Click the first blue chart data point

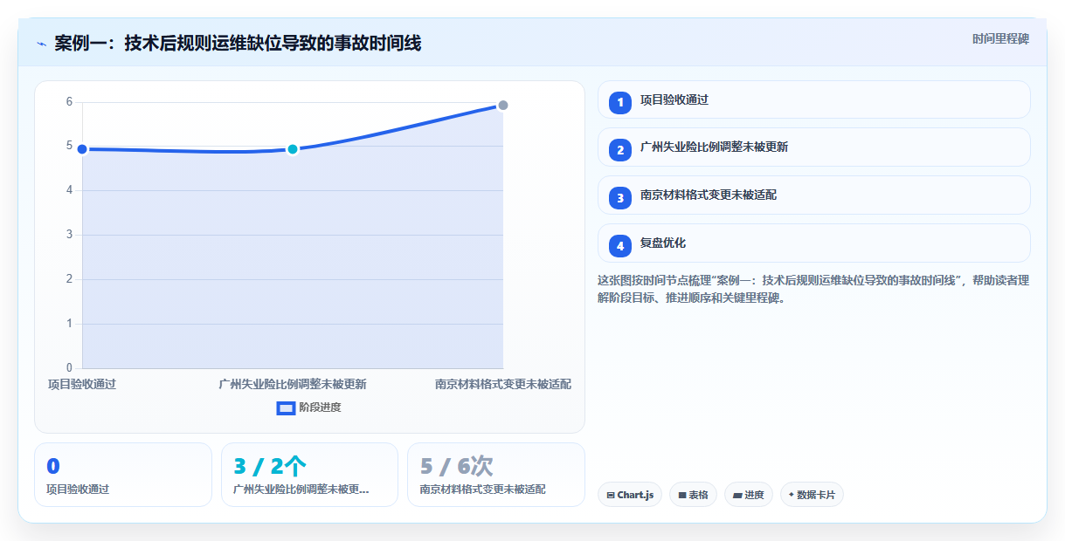(x=82, y=149)
